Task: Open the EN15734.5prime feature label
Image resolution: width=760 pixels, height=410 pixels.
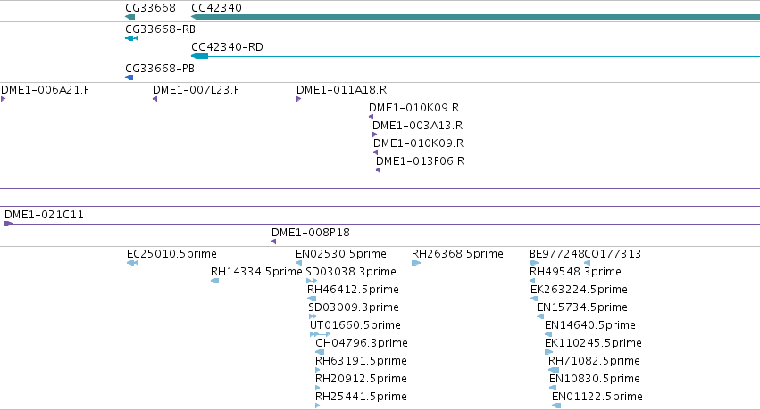Action: click(582, 307)
